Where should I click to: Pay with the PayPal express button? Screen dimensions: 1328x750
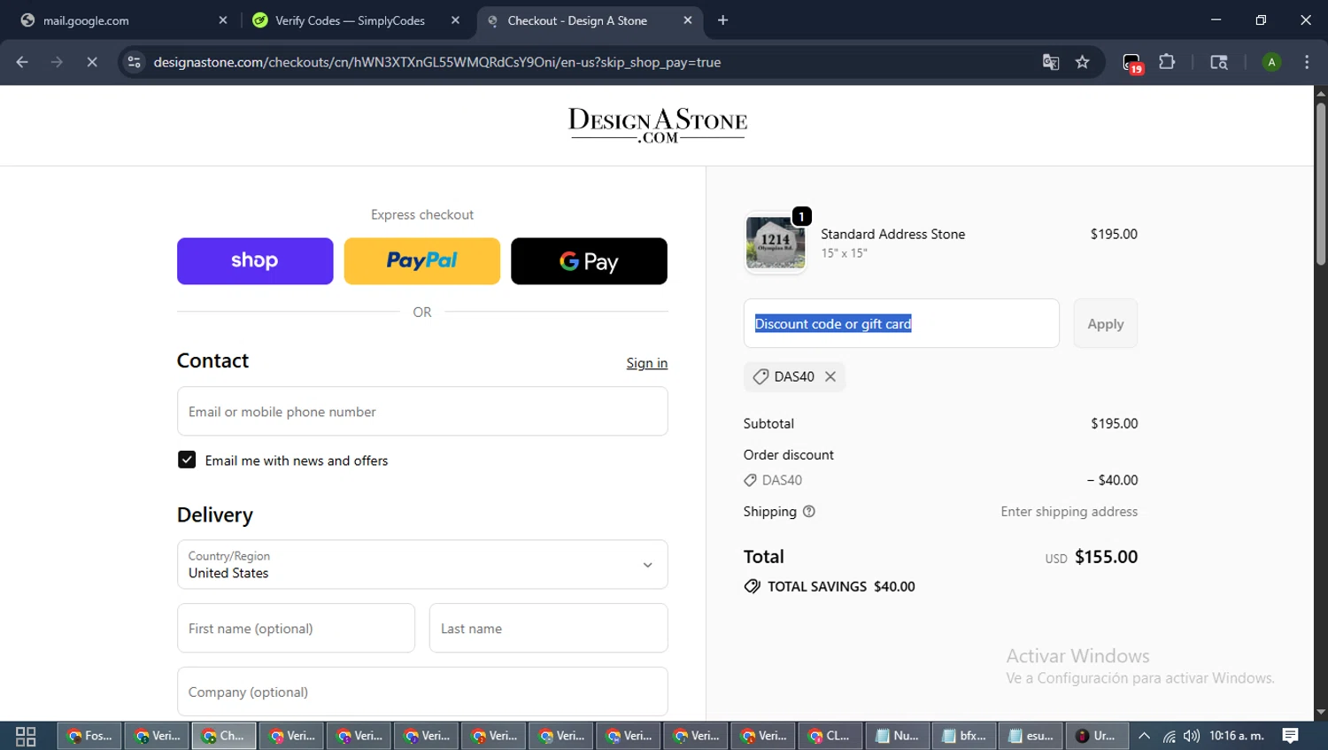[x=422, y=261]
